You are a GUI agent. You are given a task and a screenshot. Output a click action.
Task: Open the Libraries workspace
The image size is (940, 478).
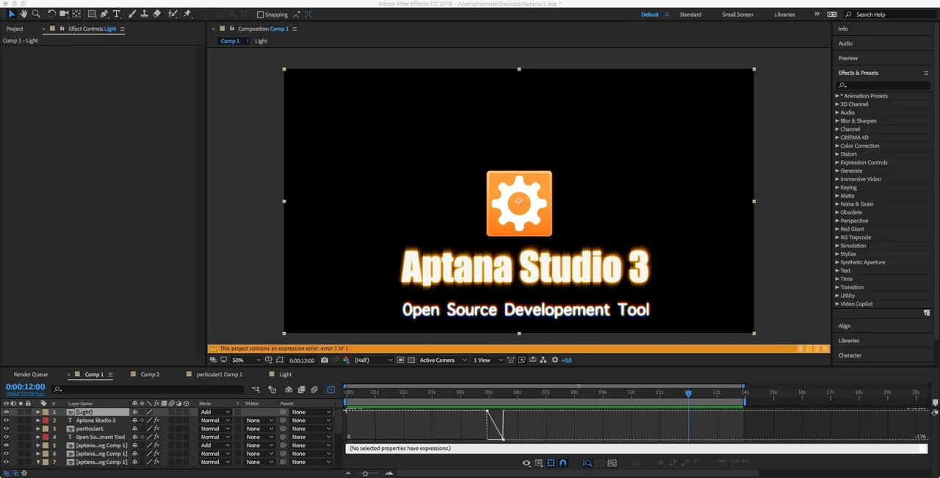pyautogui.click(x=784, y=15)
